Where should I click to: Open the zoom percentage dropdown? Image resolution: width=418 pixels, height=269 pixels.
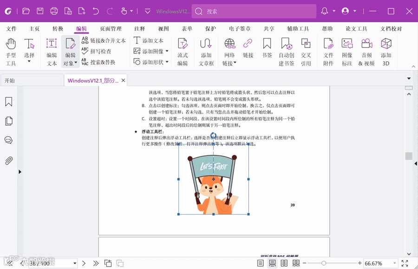click(395, 263)
